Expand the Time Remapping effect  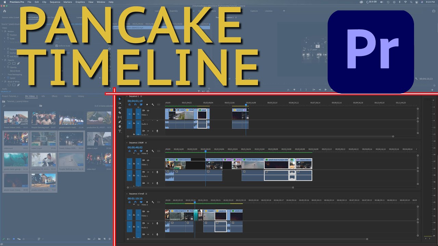pos(2,74)
